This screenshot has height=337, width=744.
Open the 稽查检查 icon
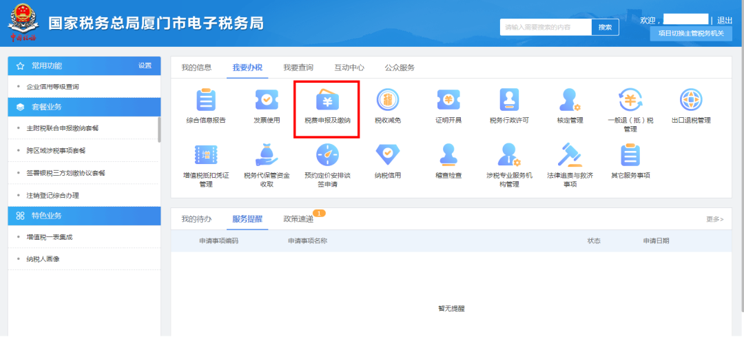448,155
